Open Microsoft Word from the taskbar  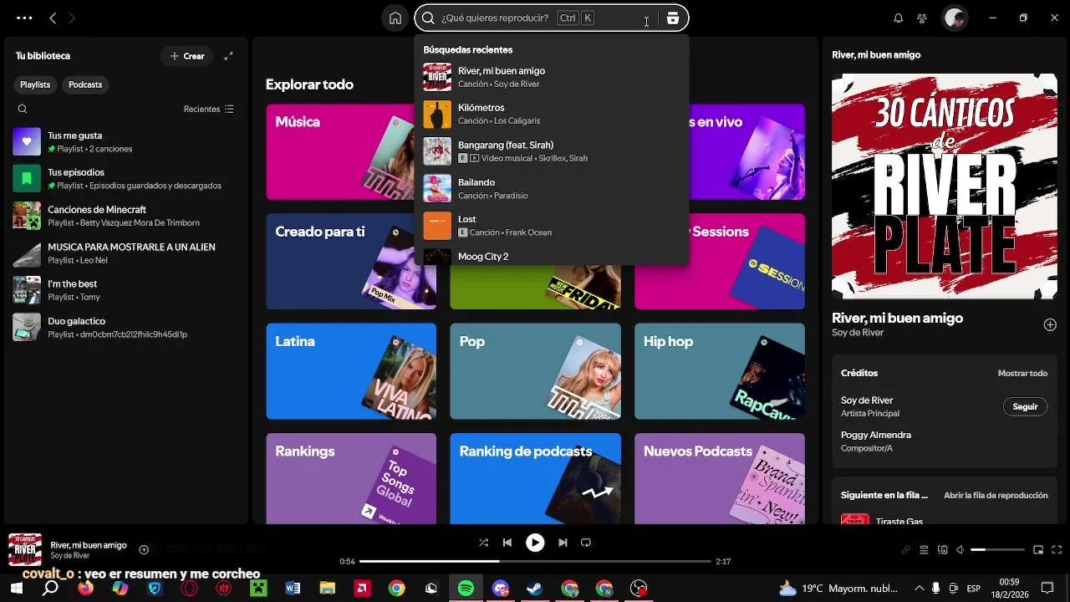click(x=293, y=589)
